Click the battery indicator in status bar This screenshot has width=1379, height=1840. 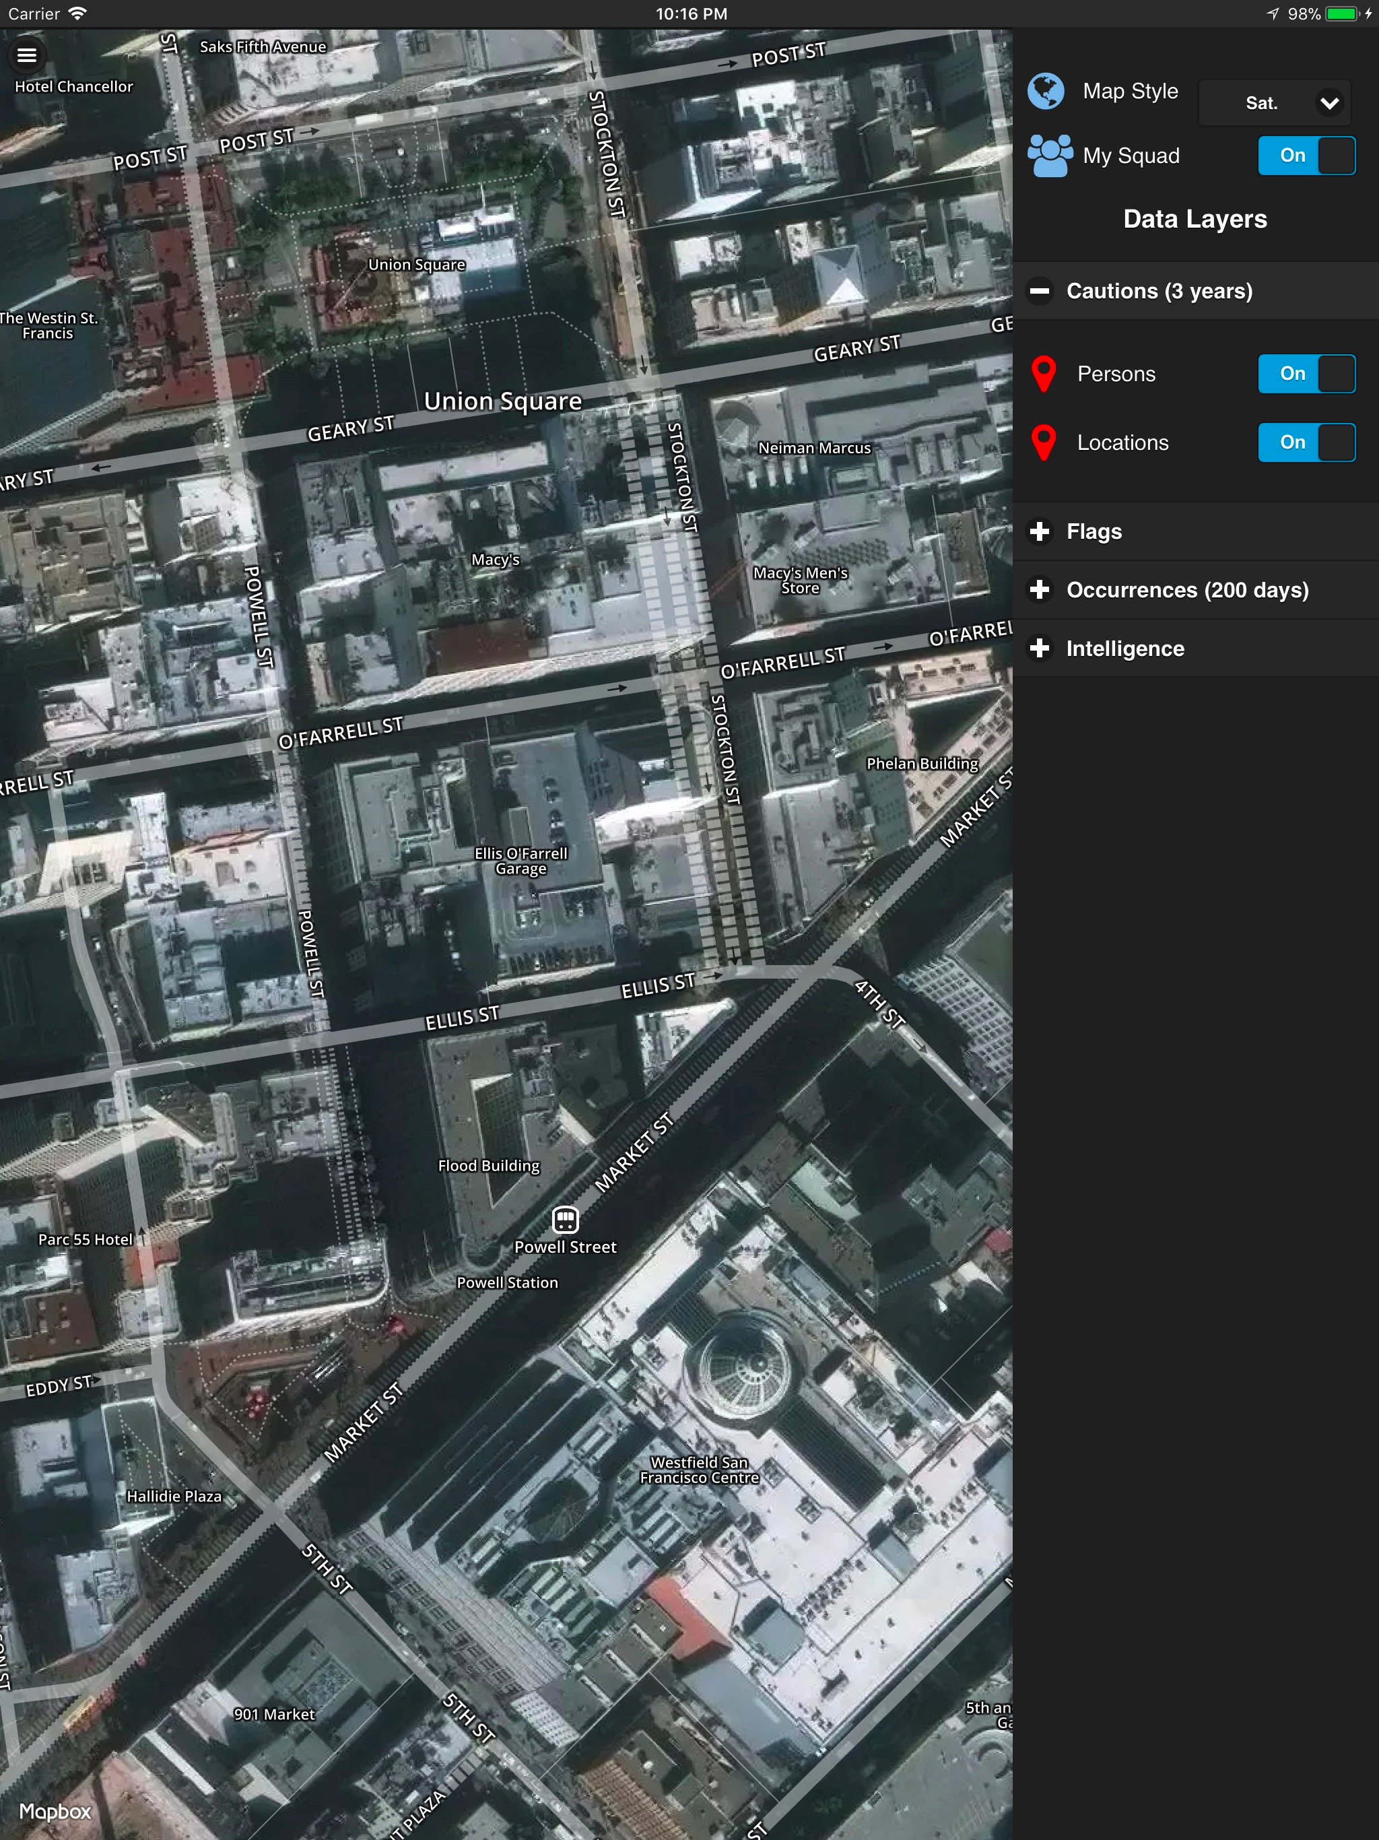coord(1341,14)
